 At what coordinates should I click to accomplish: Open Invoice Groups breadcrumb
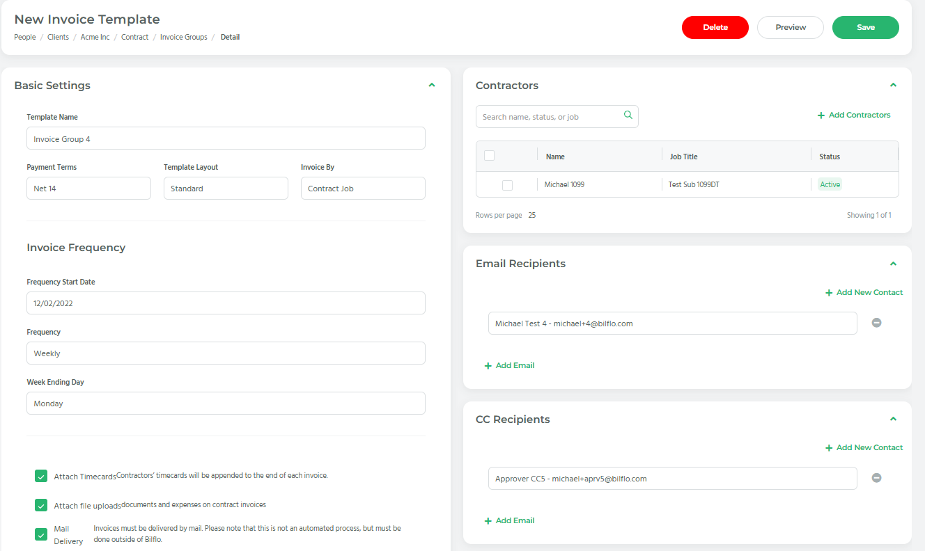(x=184, y=37)
